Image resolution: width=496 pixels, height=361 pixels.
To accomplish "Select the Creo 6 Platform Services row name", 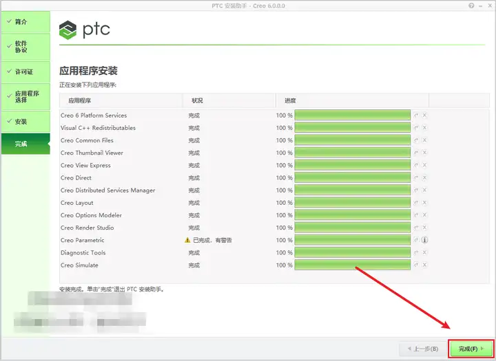I will (94, 116).
